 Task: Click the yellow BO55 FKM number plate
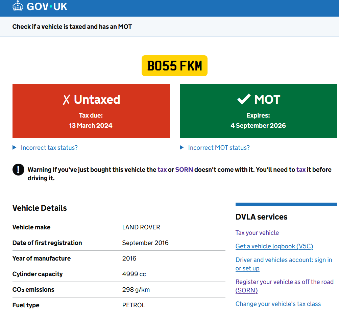[x=174, y=66]
